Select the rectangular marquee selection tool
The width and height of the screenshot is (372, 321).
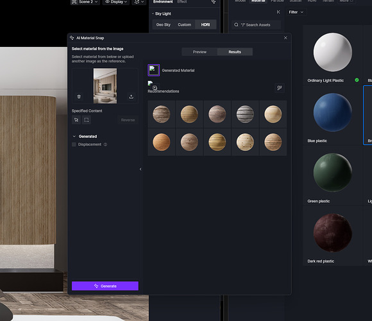(x=87, y=120)
